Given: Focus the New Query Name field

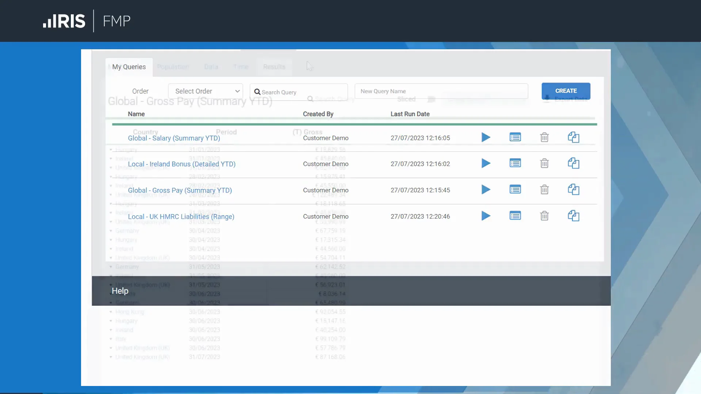Looking at the screenshot, I should pos(441,91).
